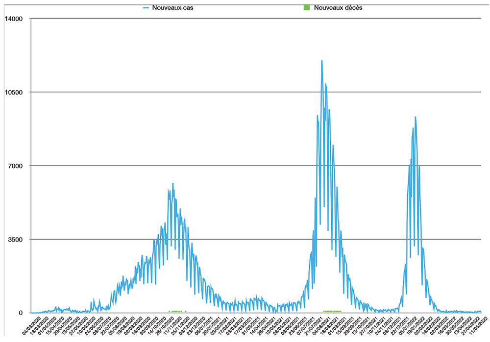The height and width of the screenshot is (342, 490).
Task: Click the 7000 y-axis label
Action: [15, 166]
